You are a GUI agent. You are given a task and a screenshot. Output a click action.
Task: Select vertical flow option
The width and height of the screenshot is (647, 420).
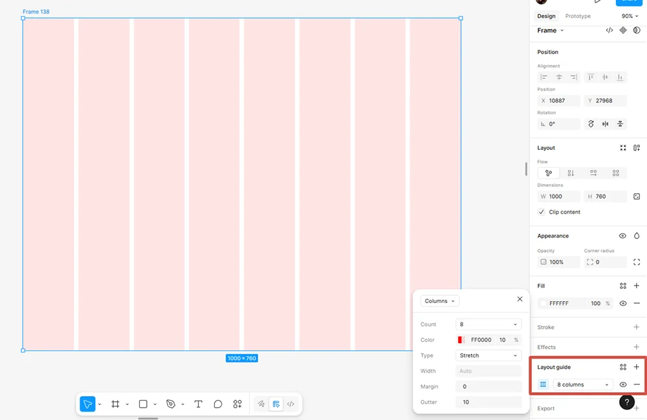click(571, 173)
